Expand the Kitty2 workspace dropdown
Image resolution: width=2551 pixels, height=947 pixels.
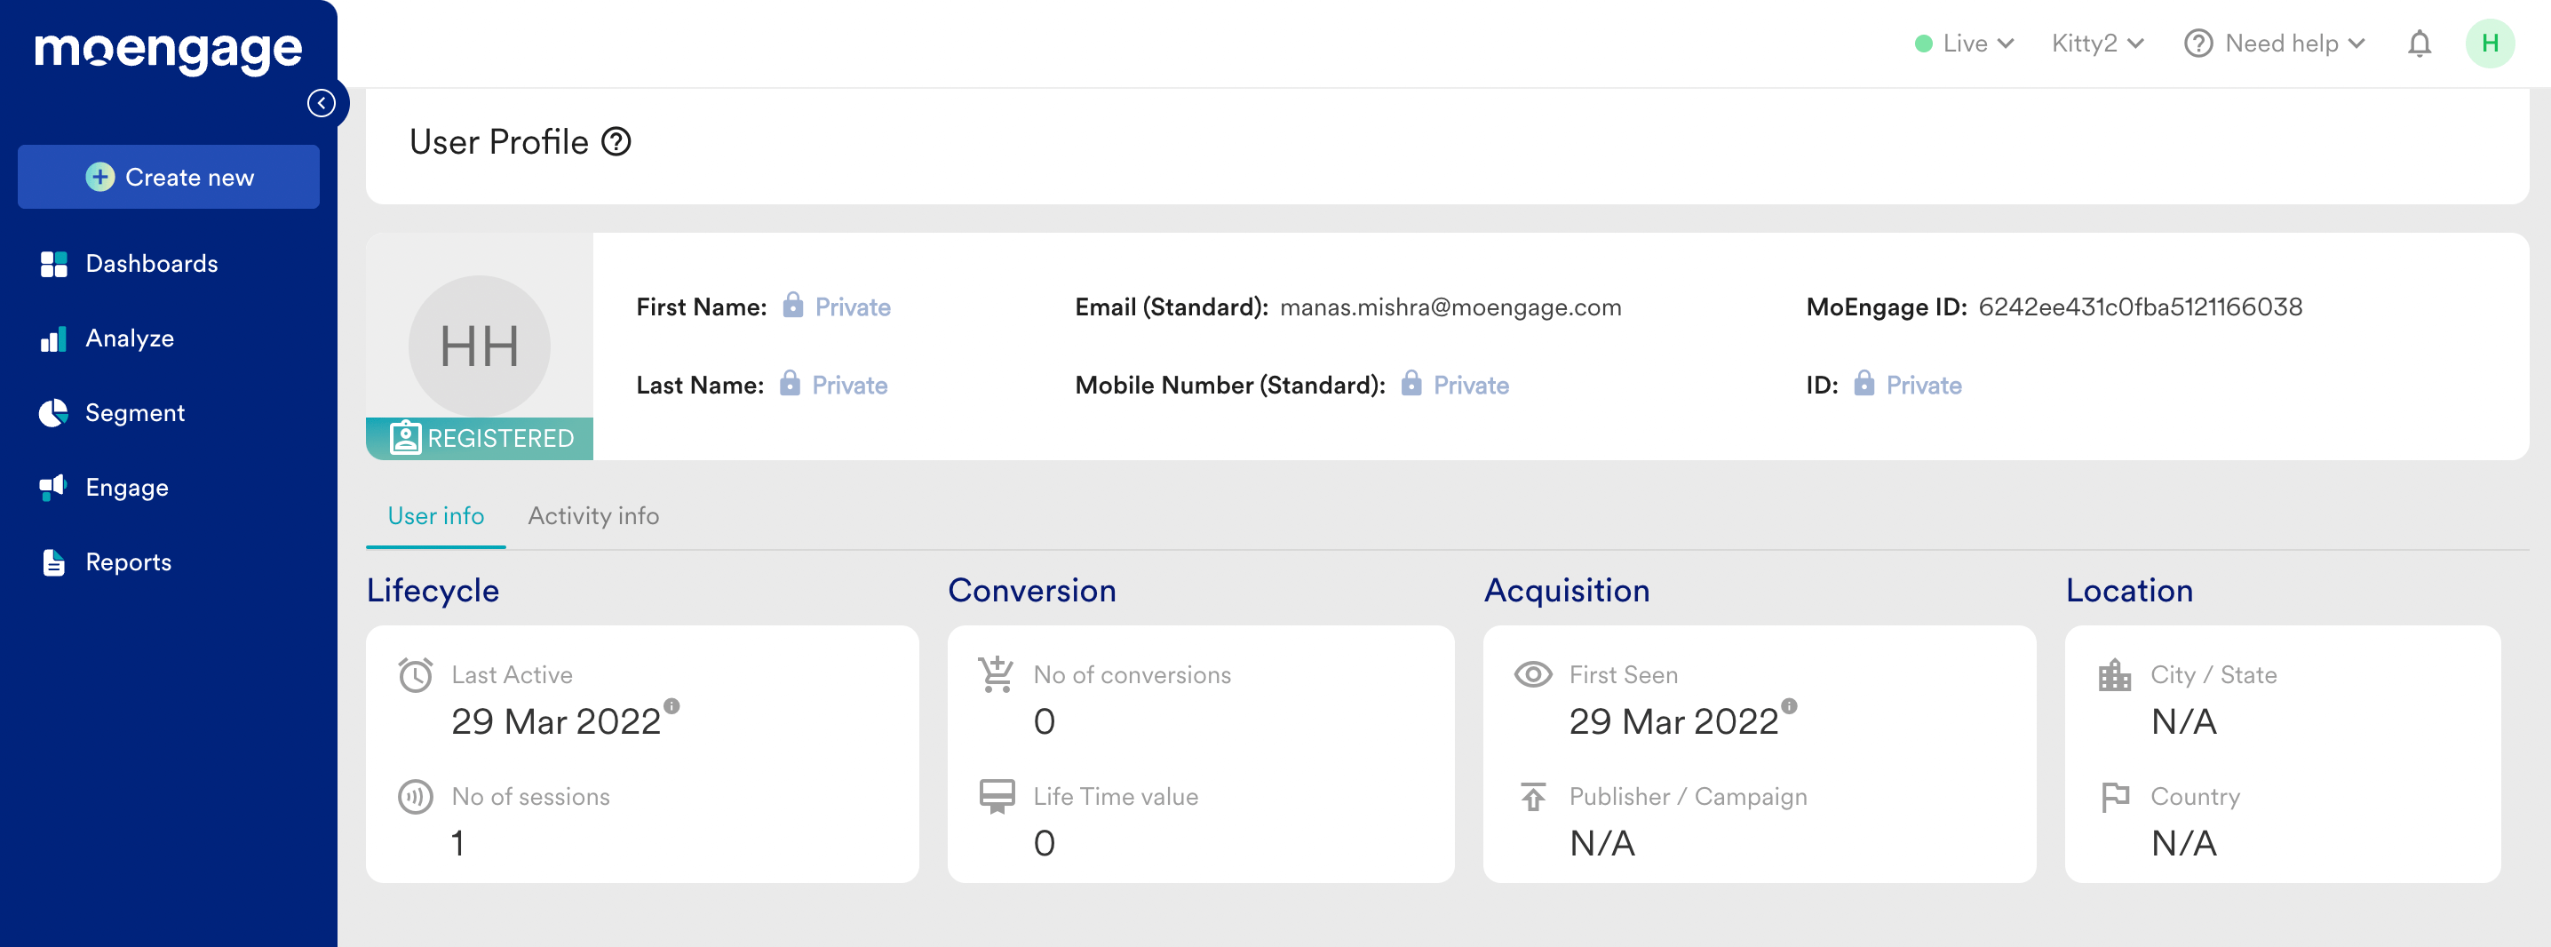2096,44
